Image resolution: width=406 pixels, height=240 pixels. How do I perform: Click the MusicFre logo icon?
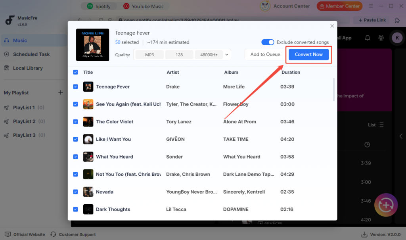(x=10, y=20)
